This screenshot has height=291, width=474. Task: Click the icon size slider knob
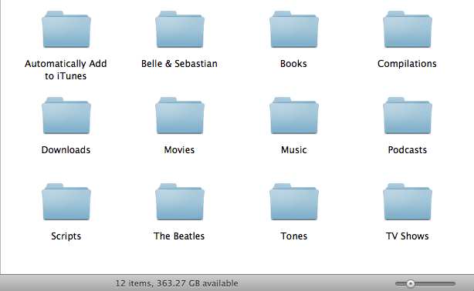[x=411, y=284]
